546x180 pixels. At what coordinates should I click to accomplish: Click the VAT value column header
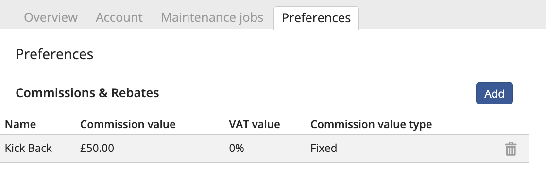coord(255,124)
